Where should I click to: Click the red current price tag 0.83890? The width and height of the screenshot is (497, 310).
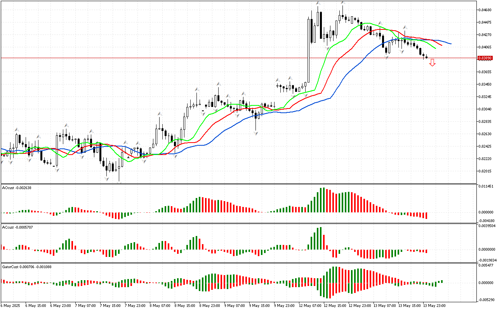click(x=485, y=58)
